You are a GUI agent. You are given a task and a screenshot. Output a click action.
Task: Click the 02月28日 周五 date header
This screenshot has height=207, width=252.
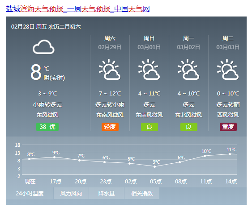46,27
